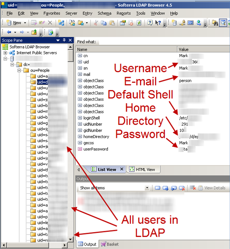Click the server monitor toolbar icon
Viewport: 230px width, 249px height.
click(191, 23)
